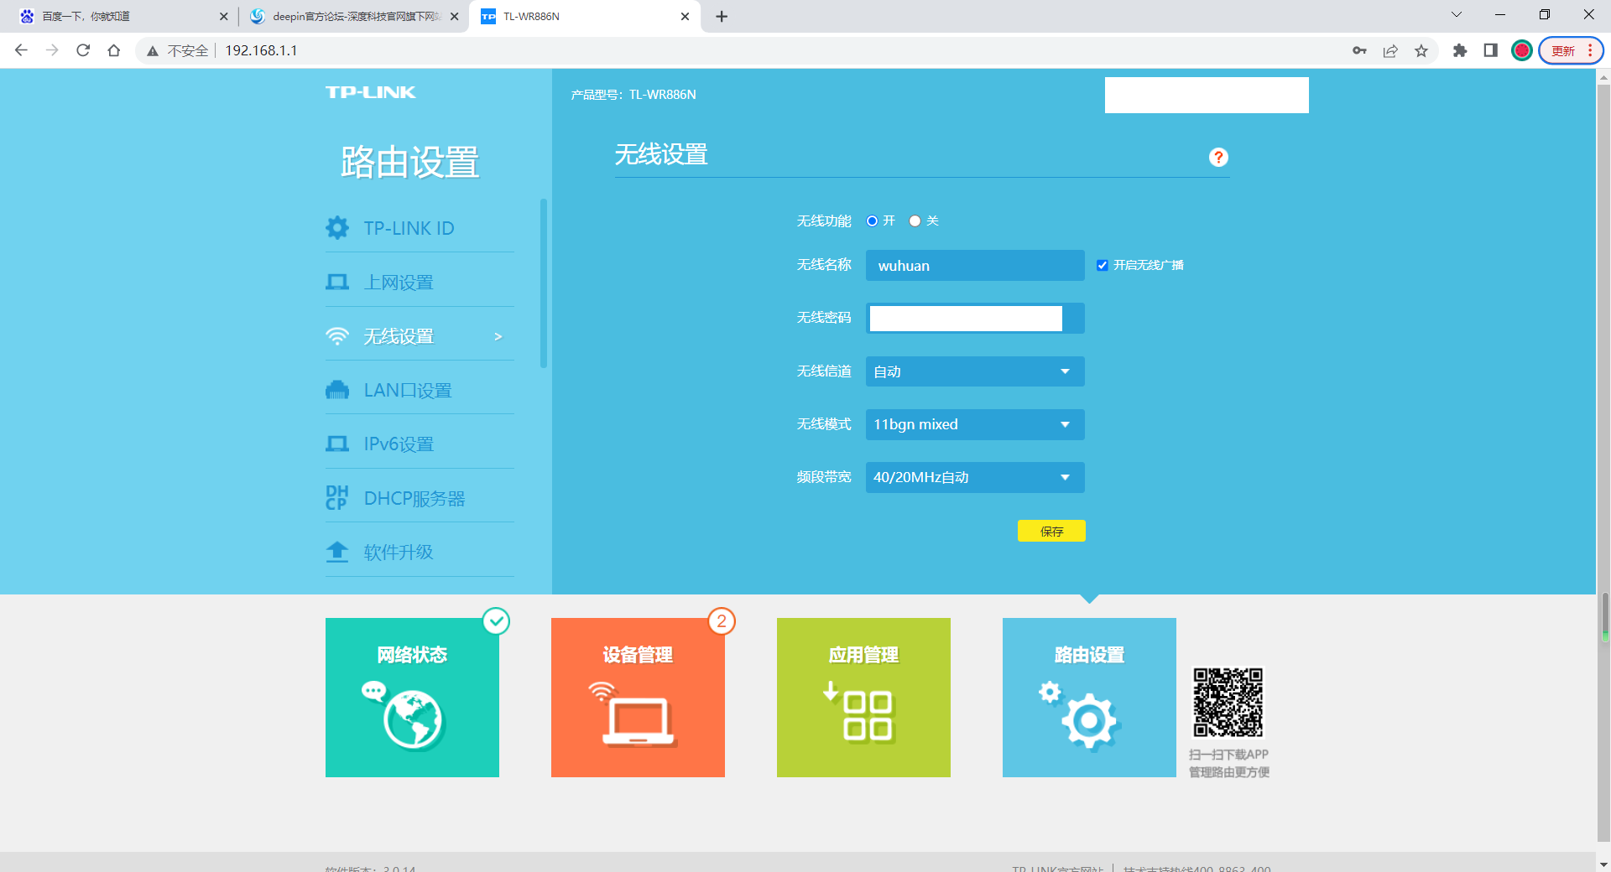Select the 开 wireless on radio button

coord(872,221)
